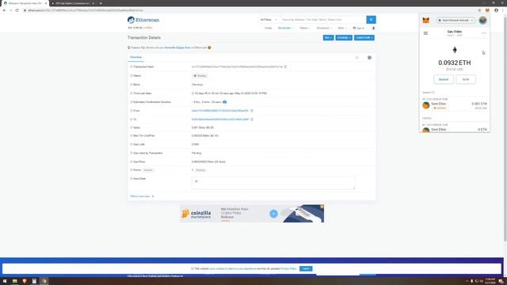Open MetaMask account options (three dots)
The width and height of the screenshot is (507, 285).
pyautogui.click(x=483, y=33)
